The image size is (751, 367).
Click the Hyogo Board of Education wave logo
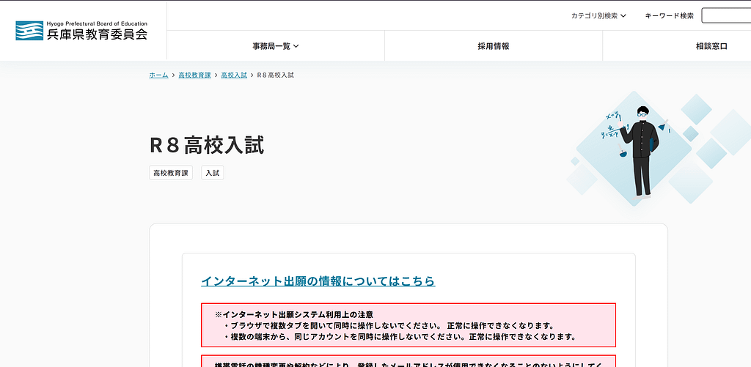click(30, 31)
